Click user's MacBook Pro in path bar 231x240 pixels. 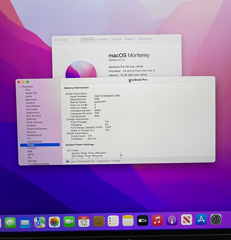[x=82, y=161]
